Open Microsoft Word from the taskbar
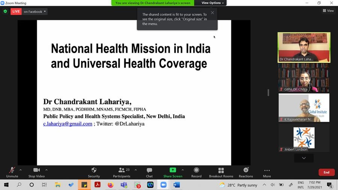 pos(177,185)
